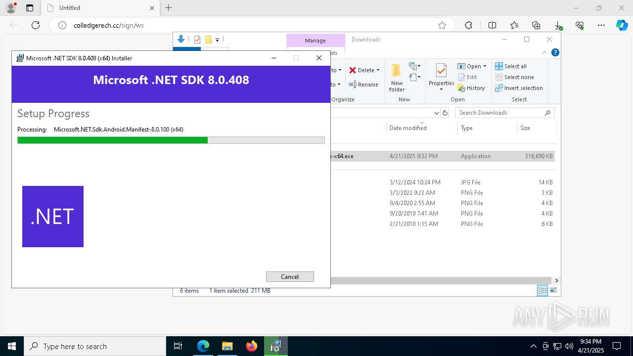633x356 pixels.
Task: Toggle Split screen in Edge
Action: (x=492, y=25)
